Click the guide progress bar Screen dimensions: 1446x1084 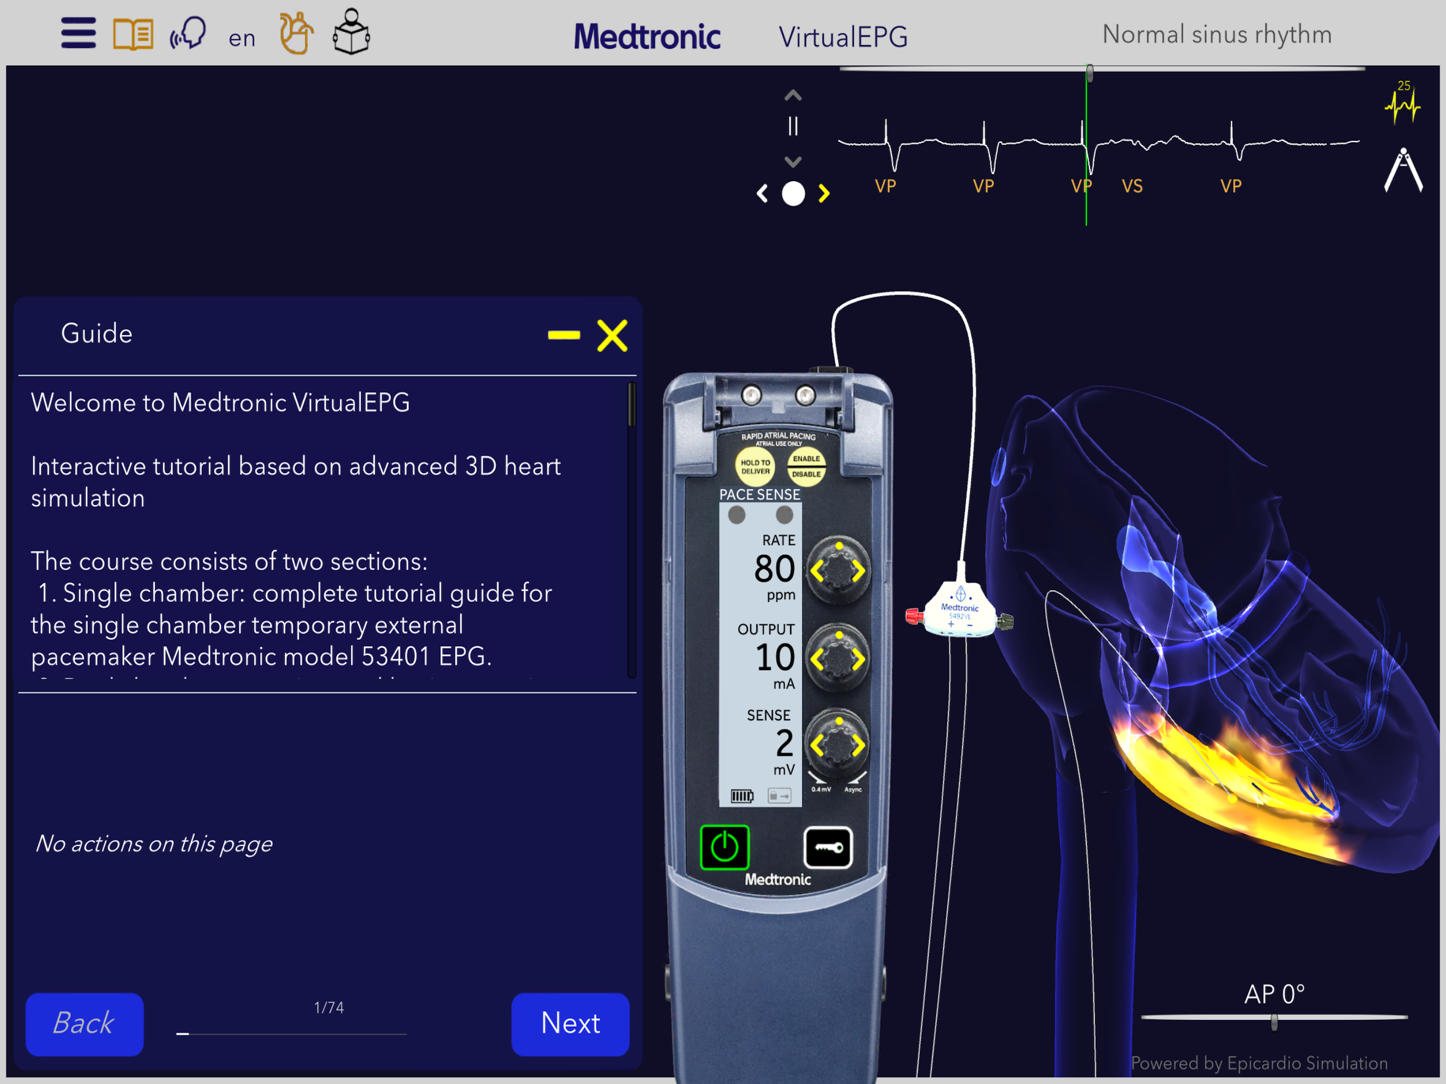[x=292, y=1034]
